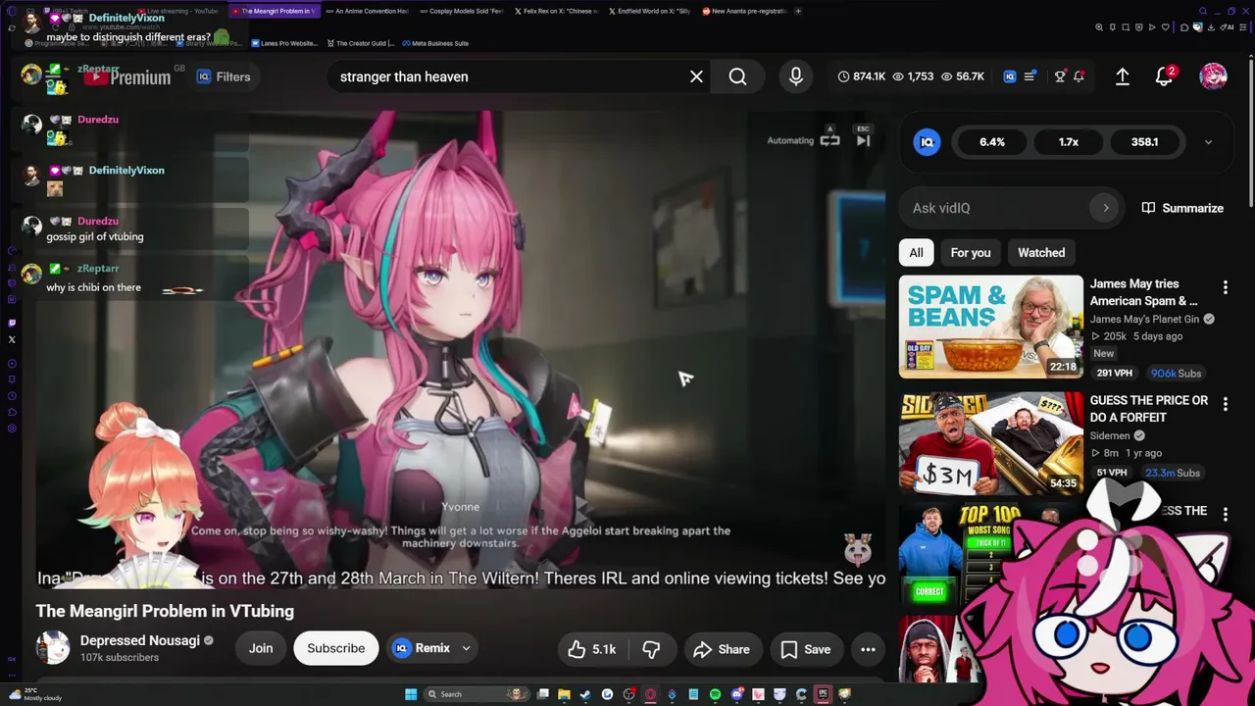This screenshot has height=706, width=1255.
Task: Click the James May's Planet Gin channel name
Action: point(1146,319)
